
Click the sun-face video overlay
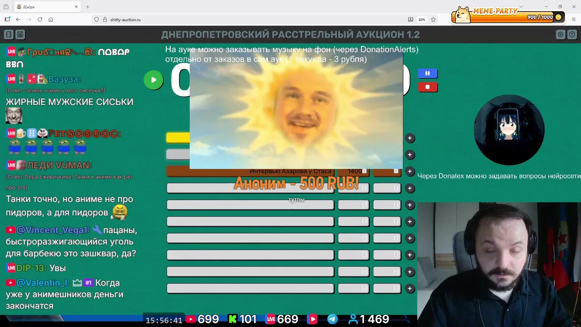[x=296, y=109]
